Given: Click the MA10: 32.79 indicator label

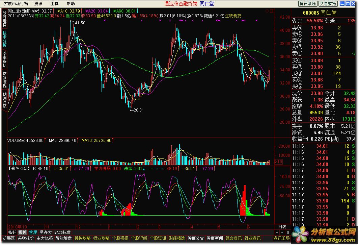Looking at the screenshot, I should (x=69, y=11).
